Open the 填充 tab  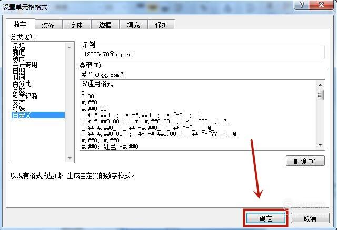click(x=133, y=25)
